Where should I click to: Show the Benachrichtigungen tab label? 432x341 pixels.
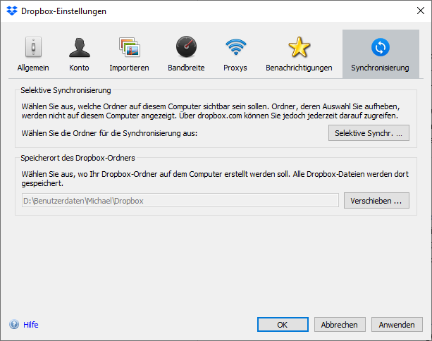pos(299,68)
